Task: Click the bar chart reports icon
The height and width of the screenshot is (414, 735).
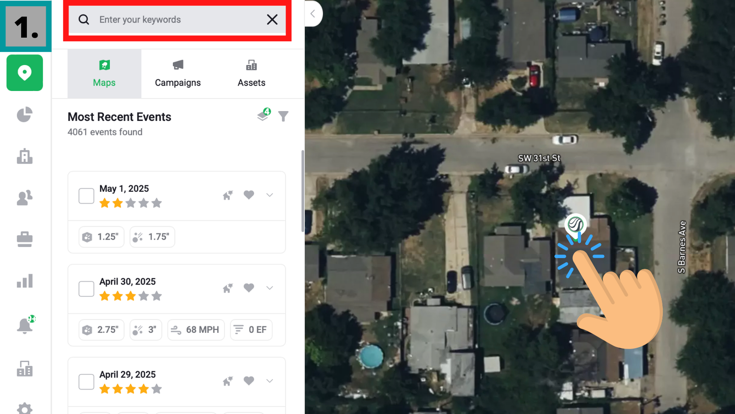Action: (x=25, y=281)
